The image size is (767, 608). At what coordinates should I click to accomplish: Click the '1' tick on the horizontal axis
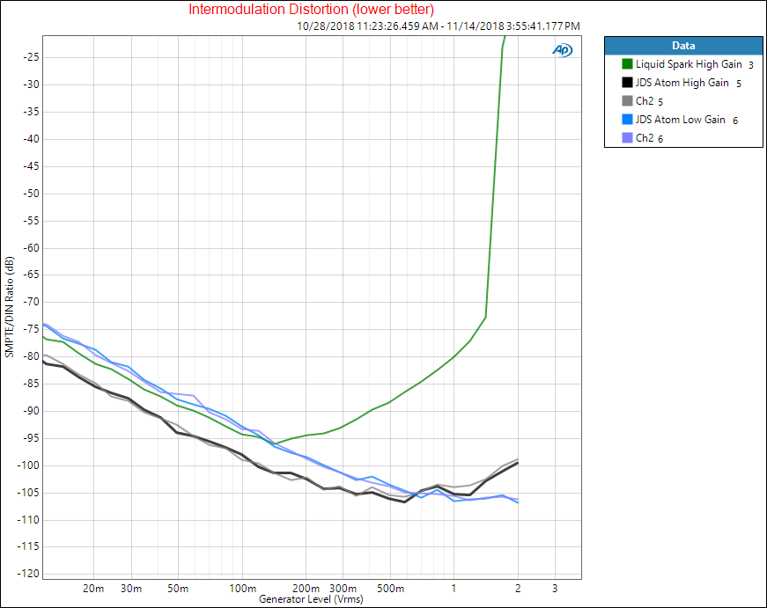(454, 589)
